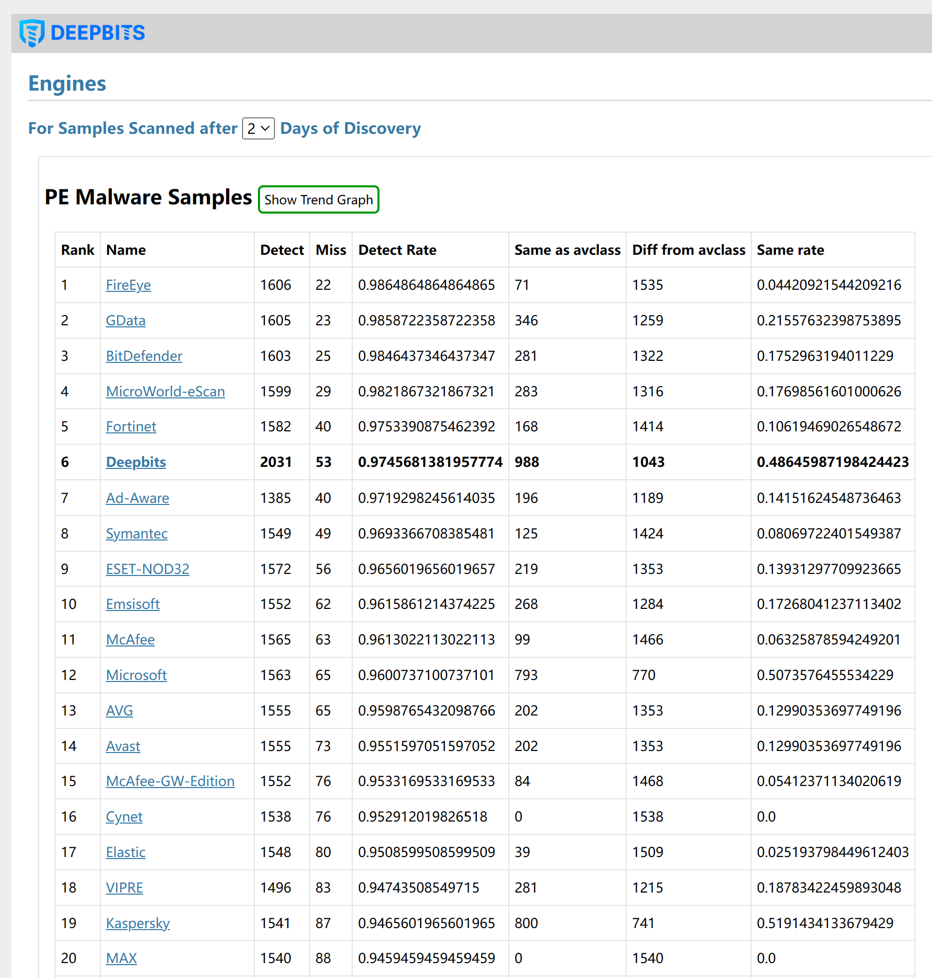Select Ad-Aware detect count 1385
932x978 pixels.
pyautogui.click(x=275, y=498)
